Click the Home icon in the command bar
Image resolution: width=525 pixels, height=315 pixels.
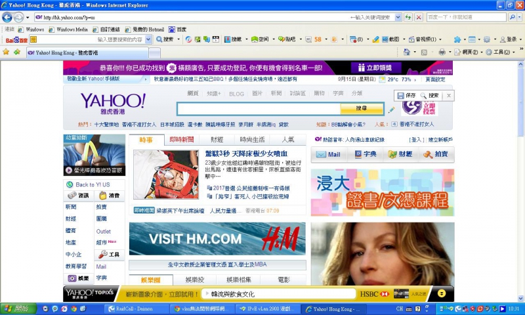tap(407, 52)
